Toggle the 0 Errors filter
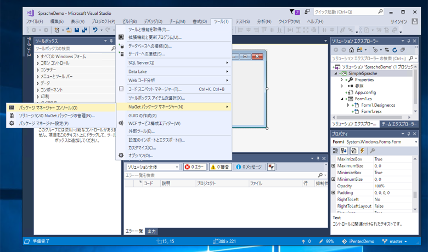The width and height of the screenshot is (428, 252). coord(195,167)
